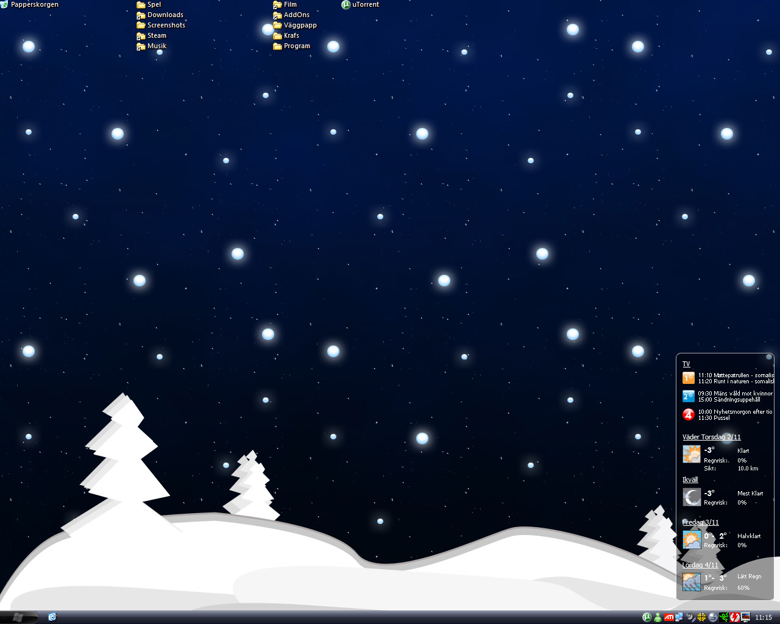This screenshot has height=624, width=780.
Task: Click the Väder Torsdag 2/11 heading
Action: [x=711, y=437]
